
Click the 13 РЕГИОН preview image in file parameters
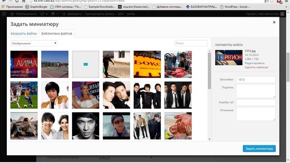point(229,58)
